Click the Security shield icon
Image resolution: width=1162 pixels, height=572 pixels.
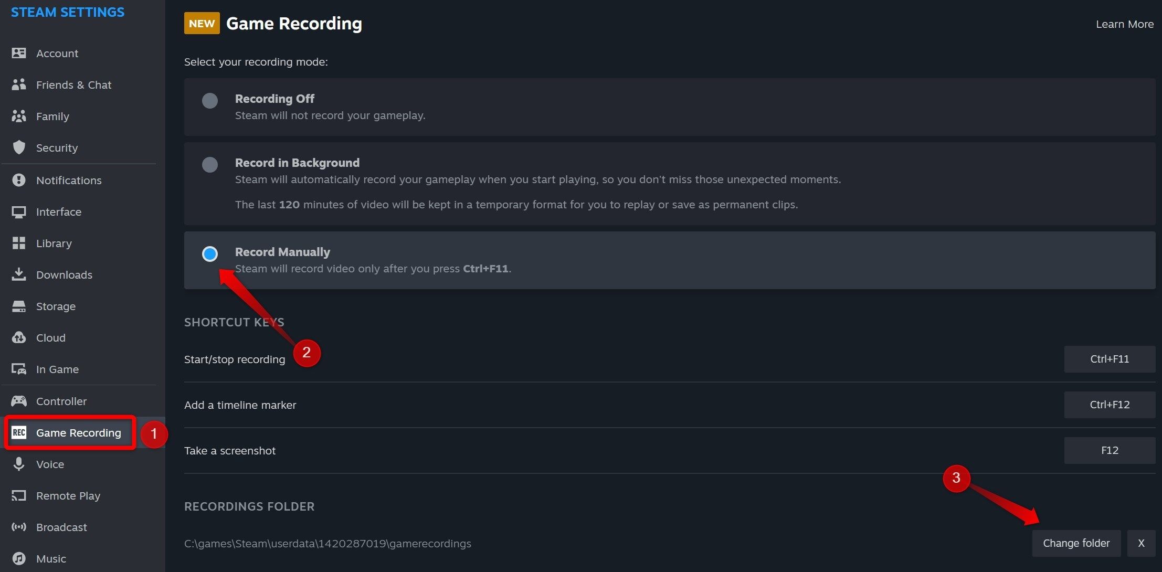tap(19, 147)
